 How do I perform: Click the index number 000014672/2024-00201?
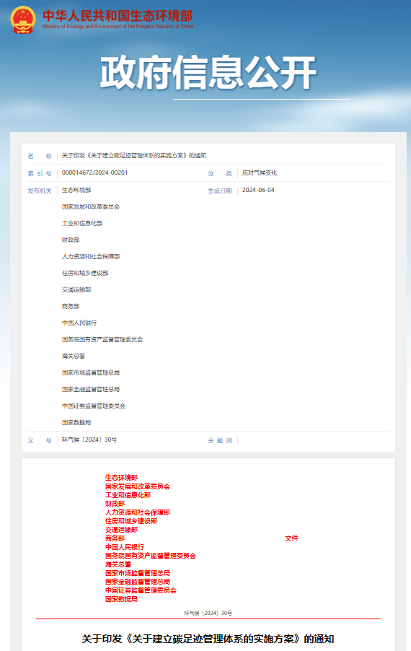[x=94, y=172]
